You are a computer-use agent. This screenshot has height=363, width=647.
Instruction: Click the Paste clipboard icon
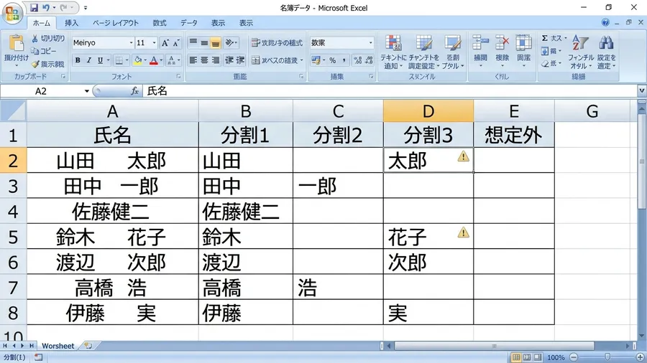tap(16, 43)
